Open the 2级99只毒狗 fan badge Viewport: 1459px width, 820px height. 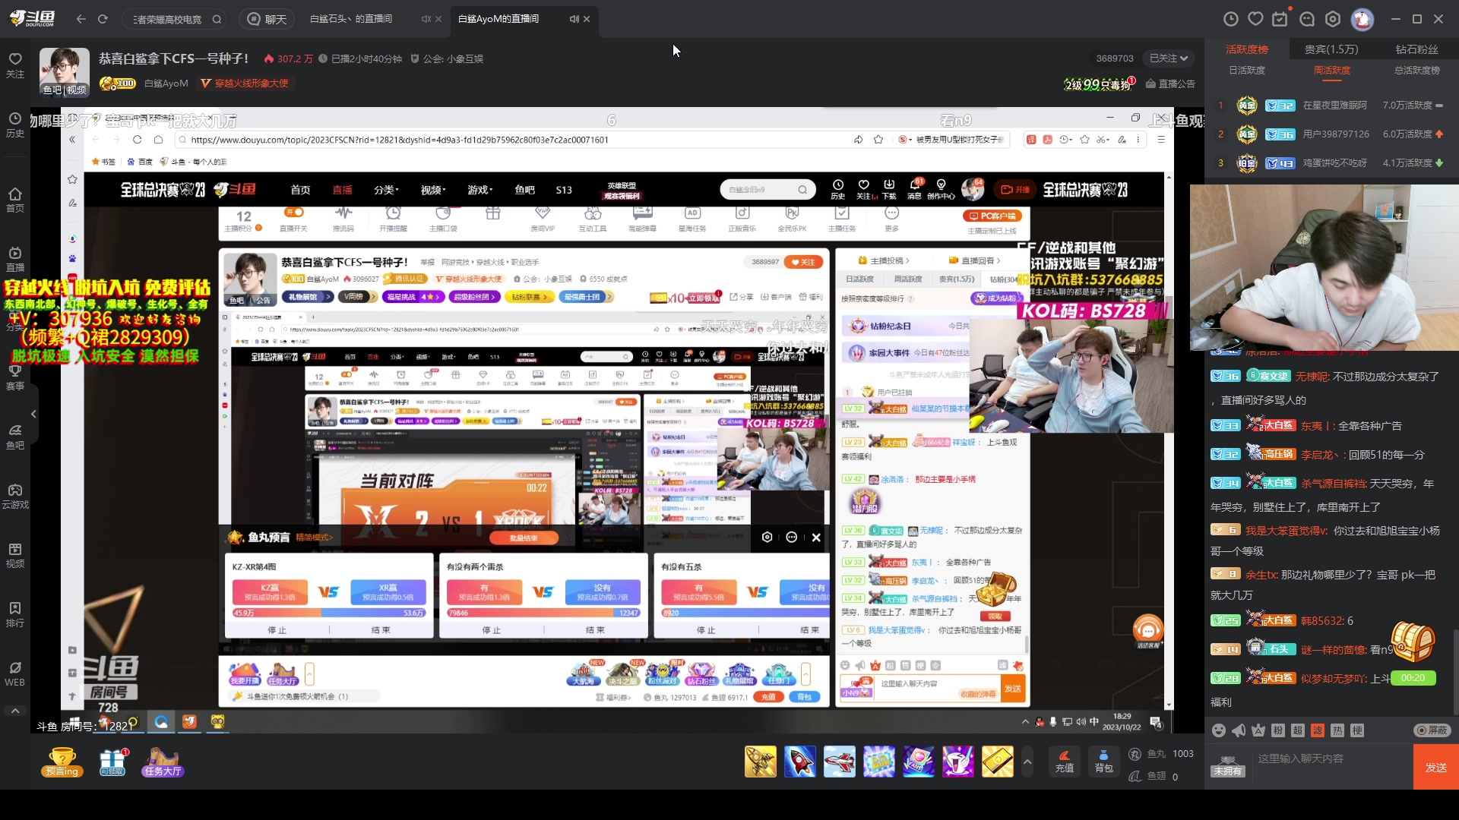pyautogui.click(x=1100, y=84)
